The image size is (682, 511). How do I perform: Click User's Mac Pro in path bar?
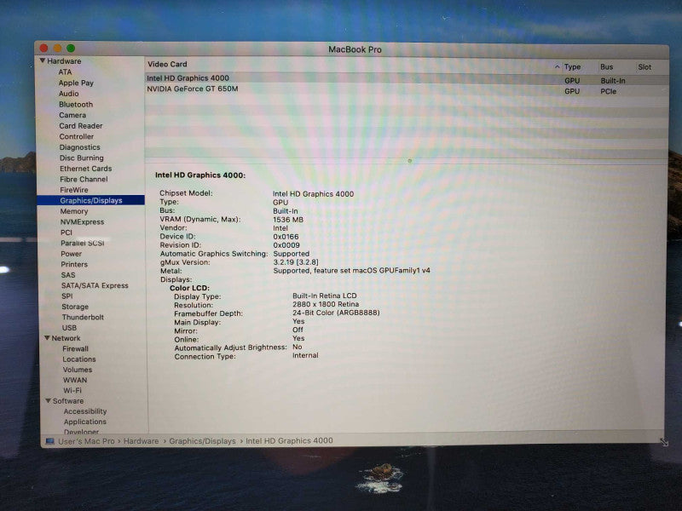coord(86,441)
